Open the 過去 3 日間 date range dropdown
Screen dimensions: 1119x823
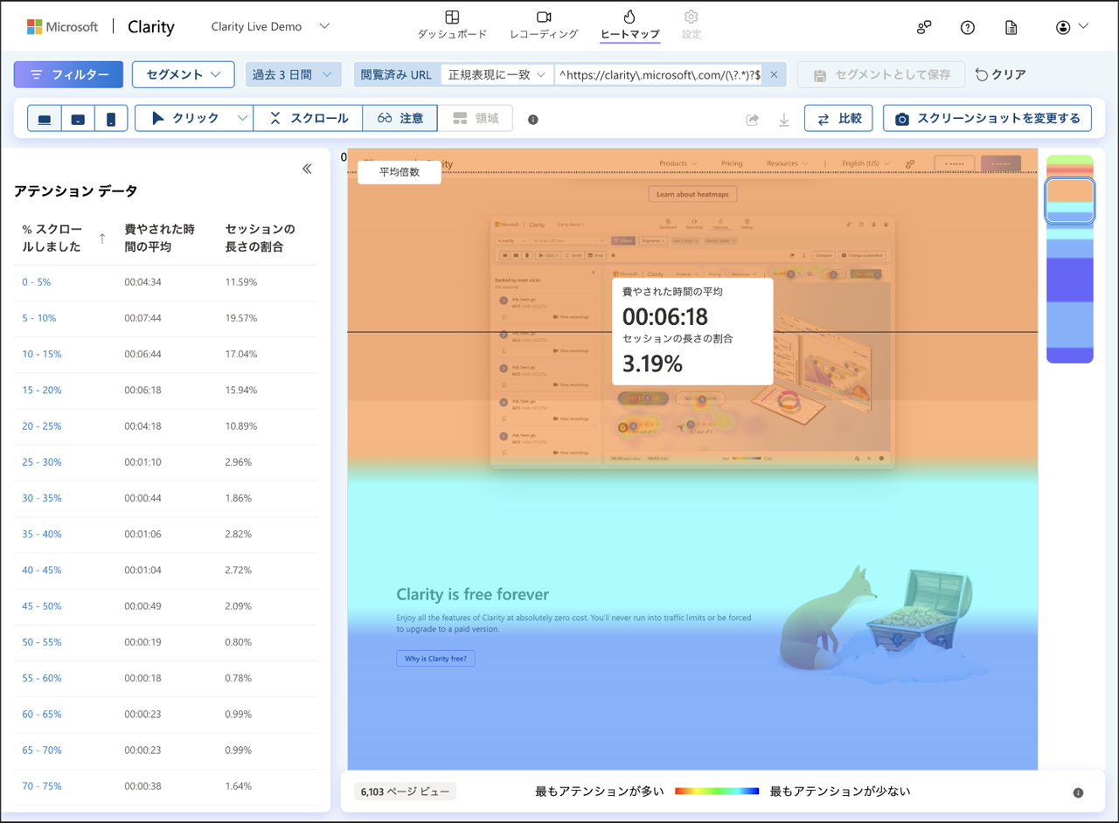point(292,74)
